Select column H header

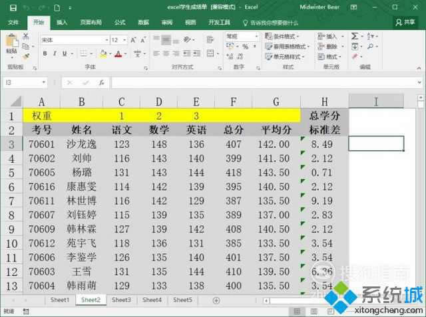click(324, 102)
